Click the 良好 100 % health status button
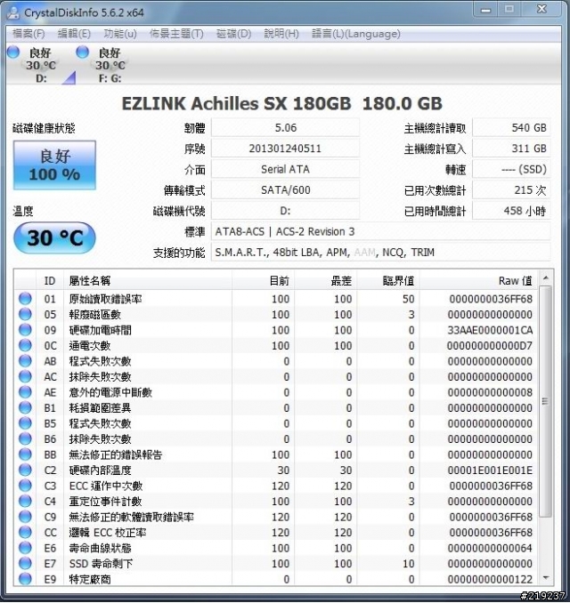The width and height of the screenshot is (570, 603). [x=54, y=165]
